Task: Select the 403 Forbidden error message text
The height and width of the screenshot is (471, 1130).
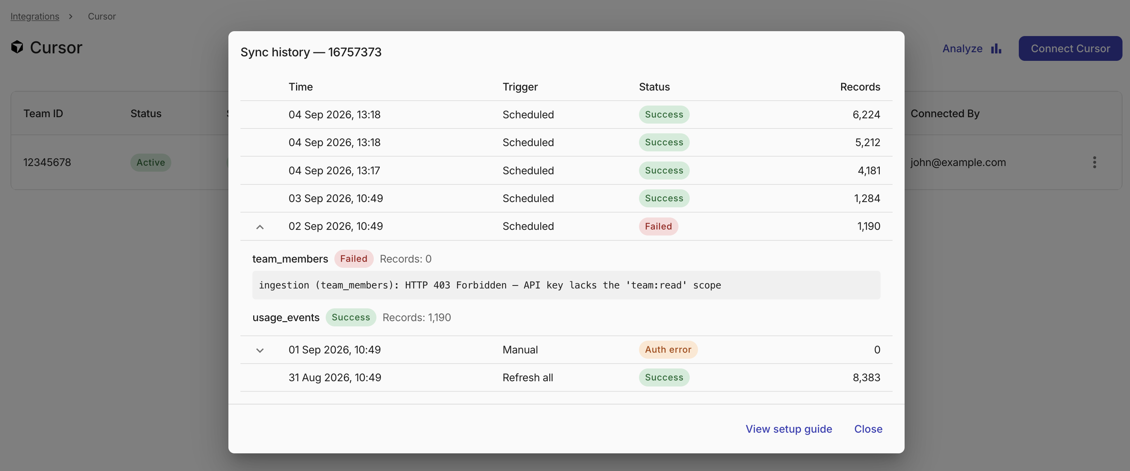Action: tap(489, 285)
